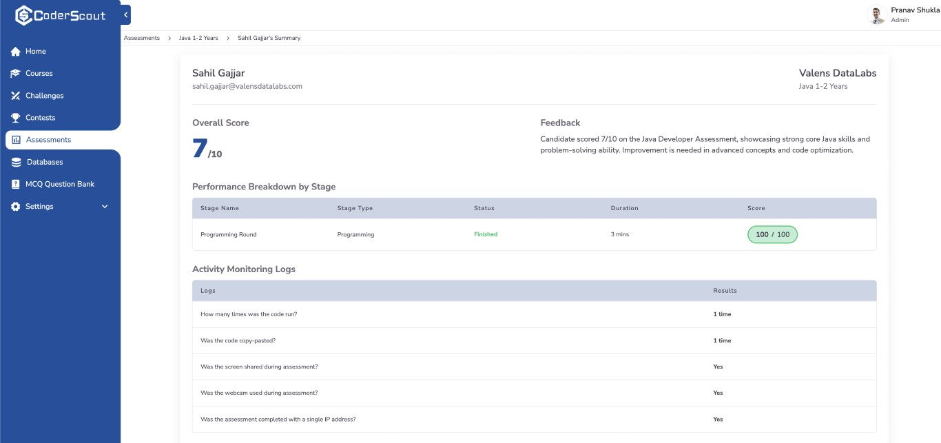
Task: Click the Finished status label
Action: click(x=486, y=235)
